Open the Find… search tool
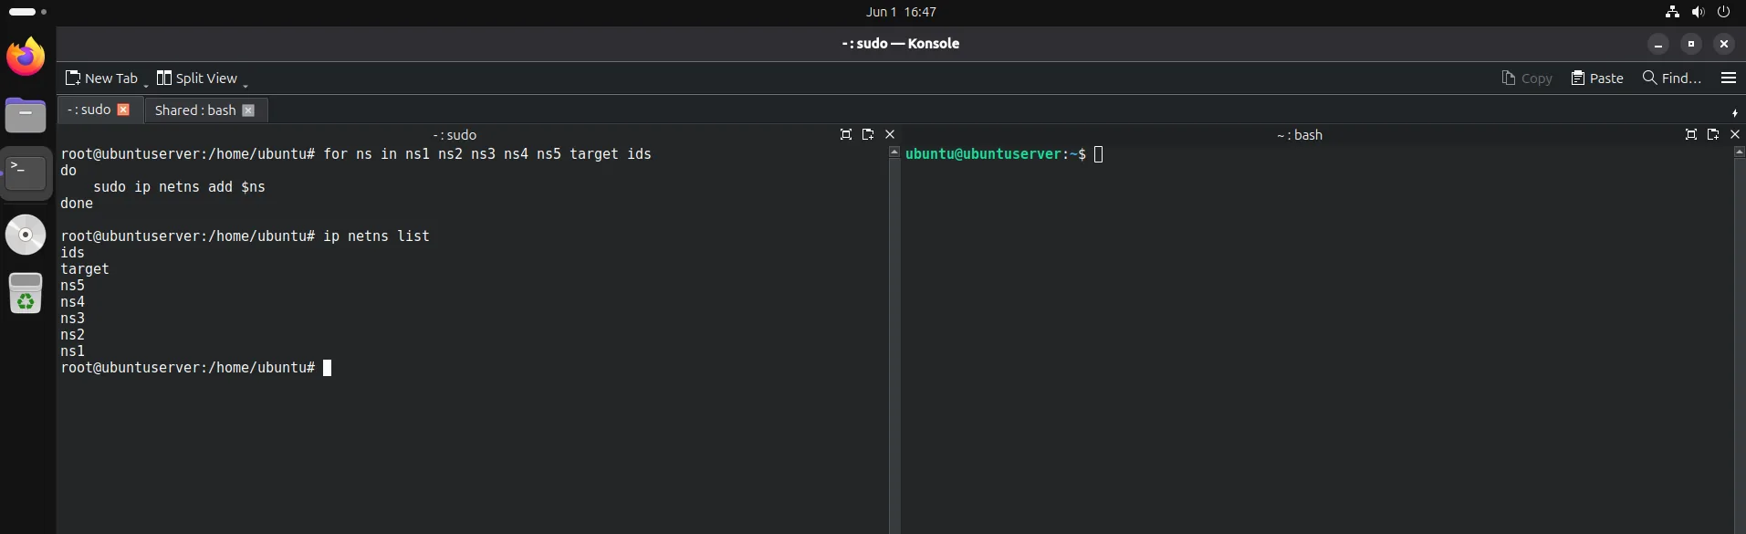 pyautogui.click(x=1671, y=79)
